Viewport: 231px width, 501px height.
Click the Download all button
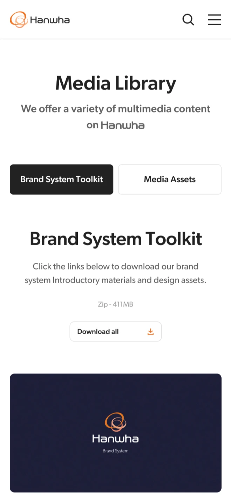(x=116, y=331)
